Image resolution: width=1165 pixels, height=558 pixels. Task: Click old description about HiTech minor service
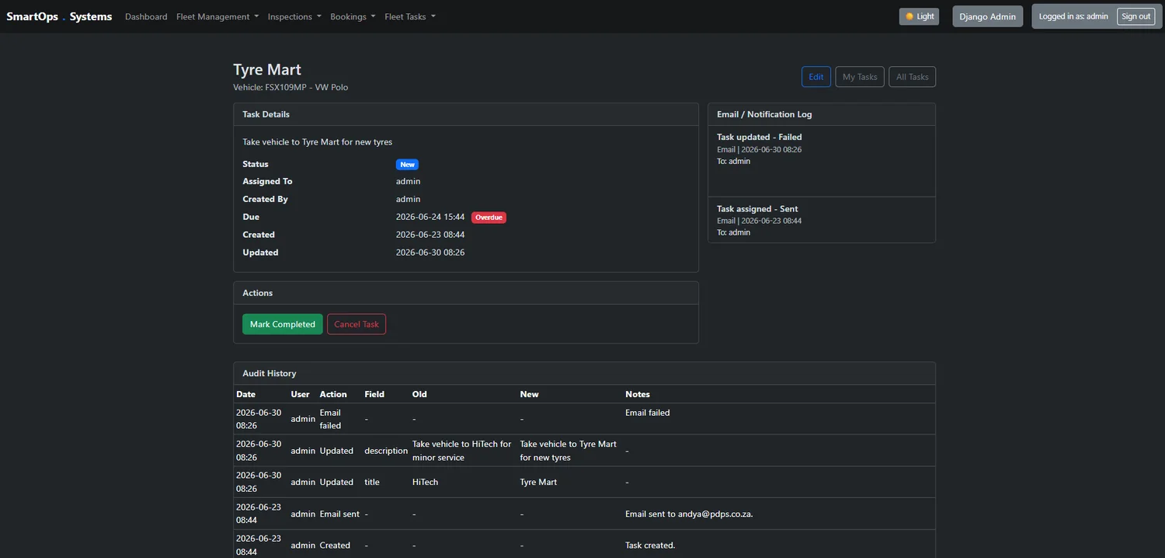click(x=462, y=451)
